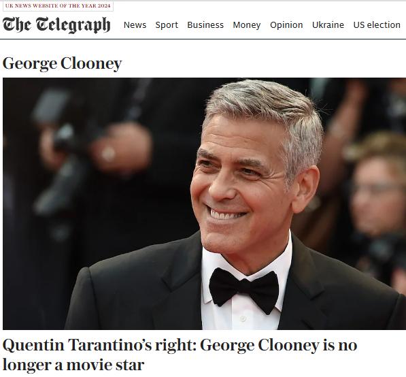Viewport: 406px width, 377px height.
Task: Click the black bow tie in the photo
Action: pos(244,290)
